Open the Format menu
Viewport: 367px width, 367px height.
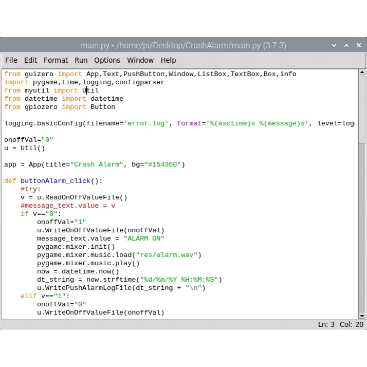click(x=56, y=60)
